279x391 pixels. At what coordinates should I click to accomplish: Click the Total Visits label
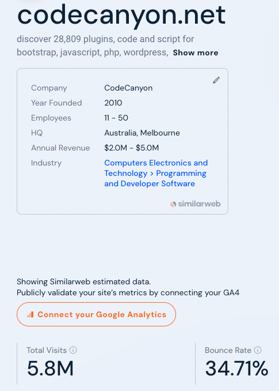click(x=47, y=350)
